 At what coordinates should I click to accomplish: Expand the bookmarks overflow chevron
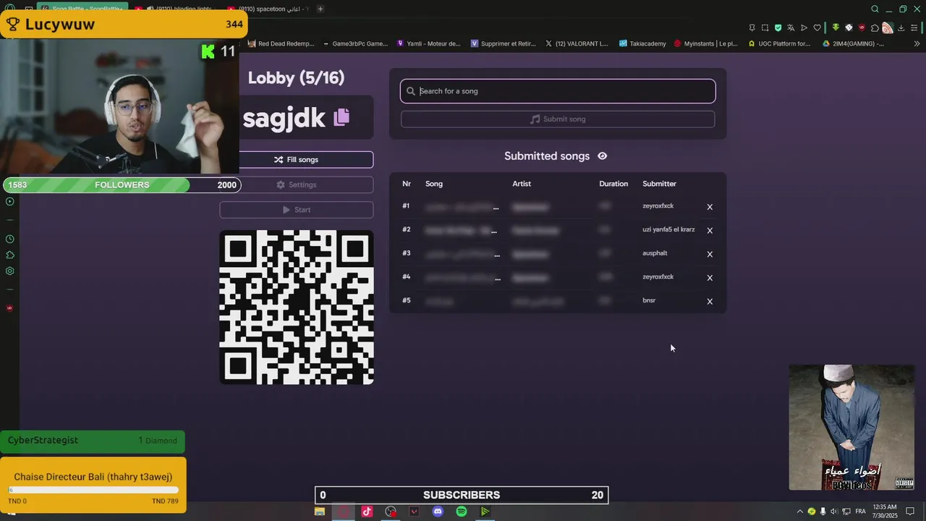coord(917,43)
